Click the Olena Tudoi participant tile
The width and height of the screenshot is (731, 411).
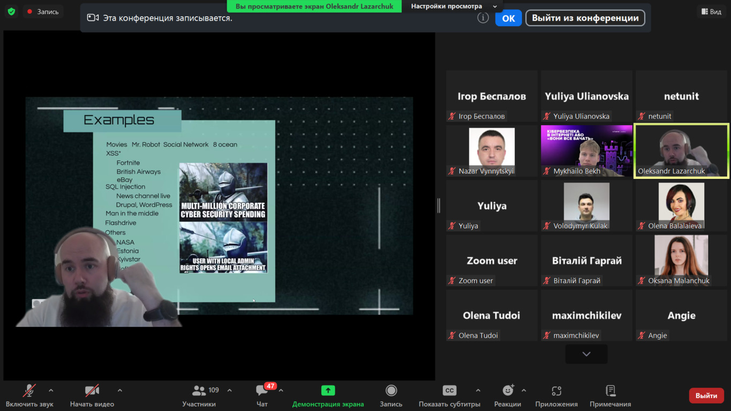[x=492, y=315]
